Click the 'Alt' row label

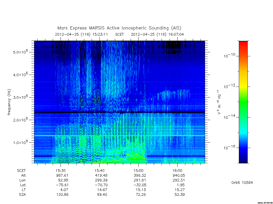point(23,175)
